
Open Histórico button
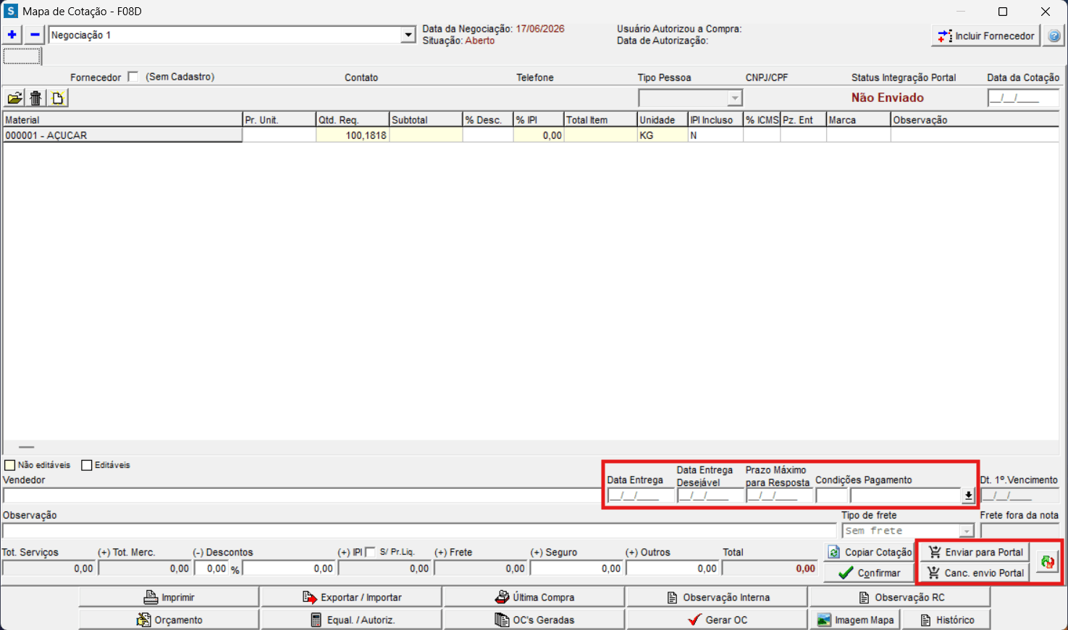[x=946, y=620]
